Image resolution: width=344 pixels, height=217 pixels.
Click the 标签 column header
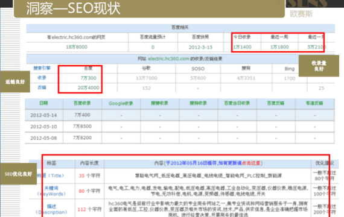51,163
